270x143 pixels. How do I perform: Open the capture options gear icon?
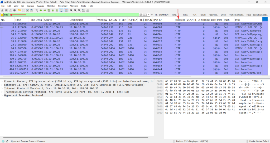click(15, 10)
